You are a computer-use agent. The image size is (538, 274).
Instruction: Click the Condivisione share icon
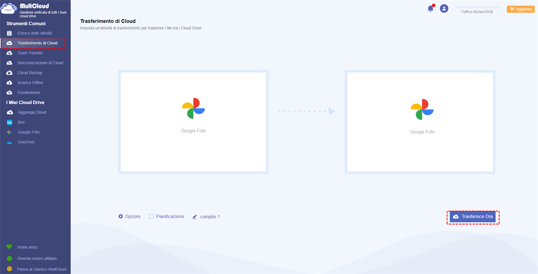tap(9, 92)
